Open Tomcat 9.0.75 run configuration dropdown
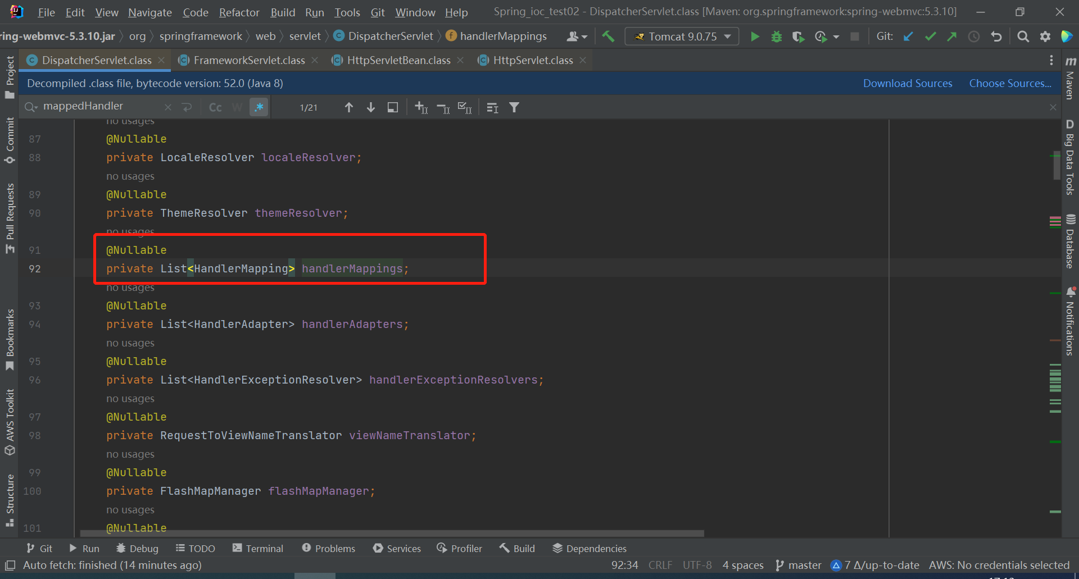This screenshot has height=579, width=1079. [x=682, y=37]
